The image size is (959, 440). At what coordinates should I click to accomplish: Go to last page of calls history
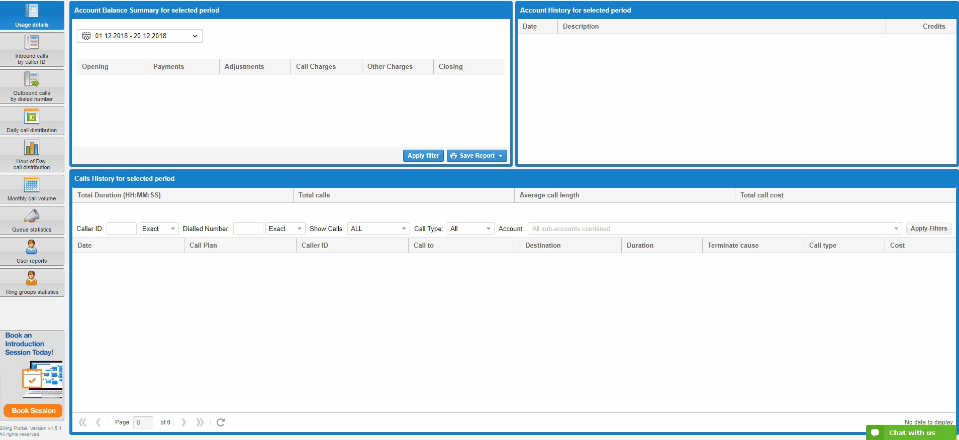[x=200, y=422]
